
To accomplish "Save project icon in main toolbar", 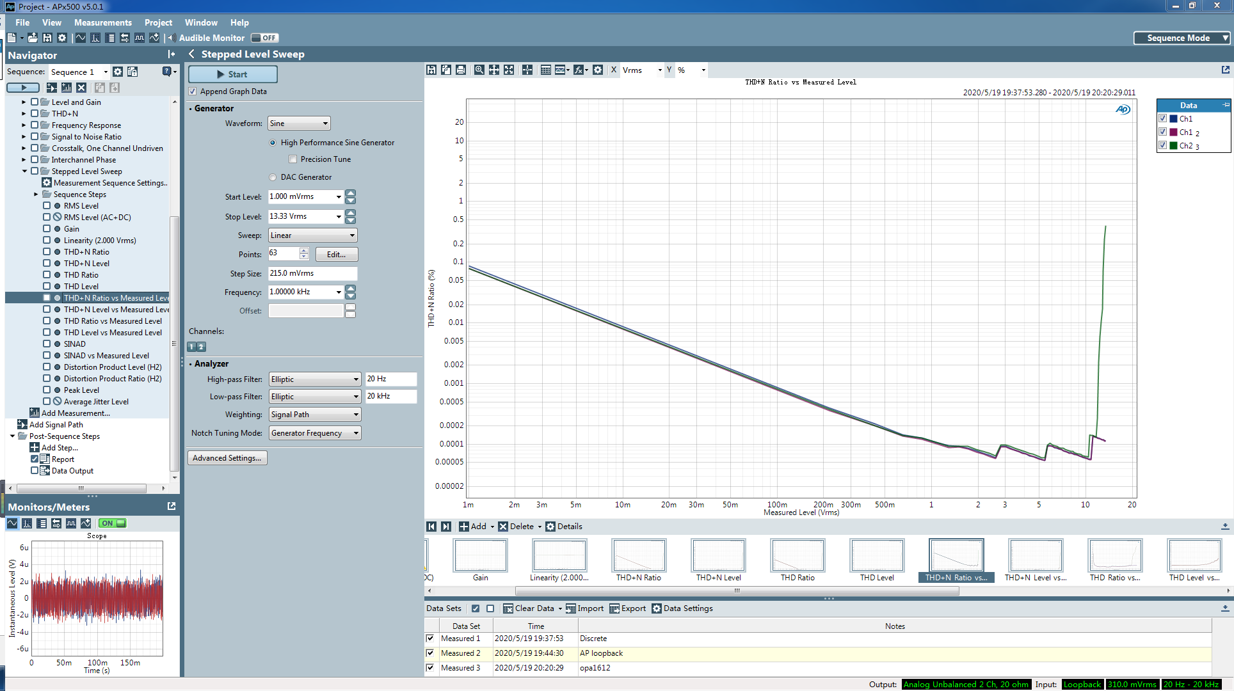I will click(47, 38).
